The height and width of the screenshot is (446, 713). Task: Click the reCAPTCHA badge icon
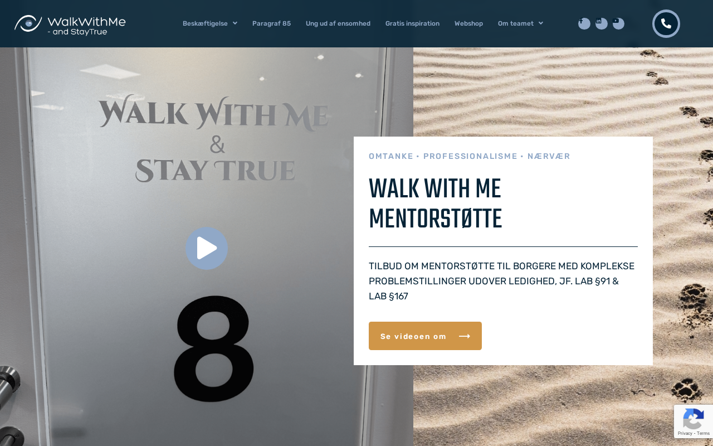693,418
